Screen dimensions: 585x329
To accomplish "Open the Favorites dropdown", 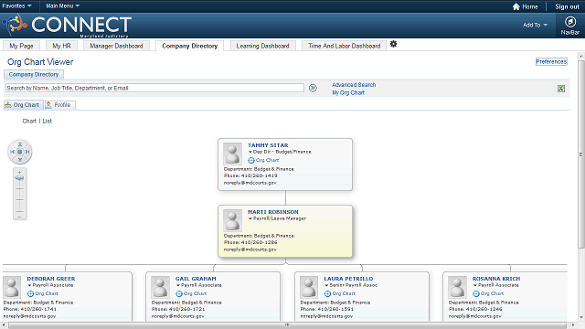I will tap(16, 6).
